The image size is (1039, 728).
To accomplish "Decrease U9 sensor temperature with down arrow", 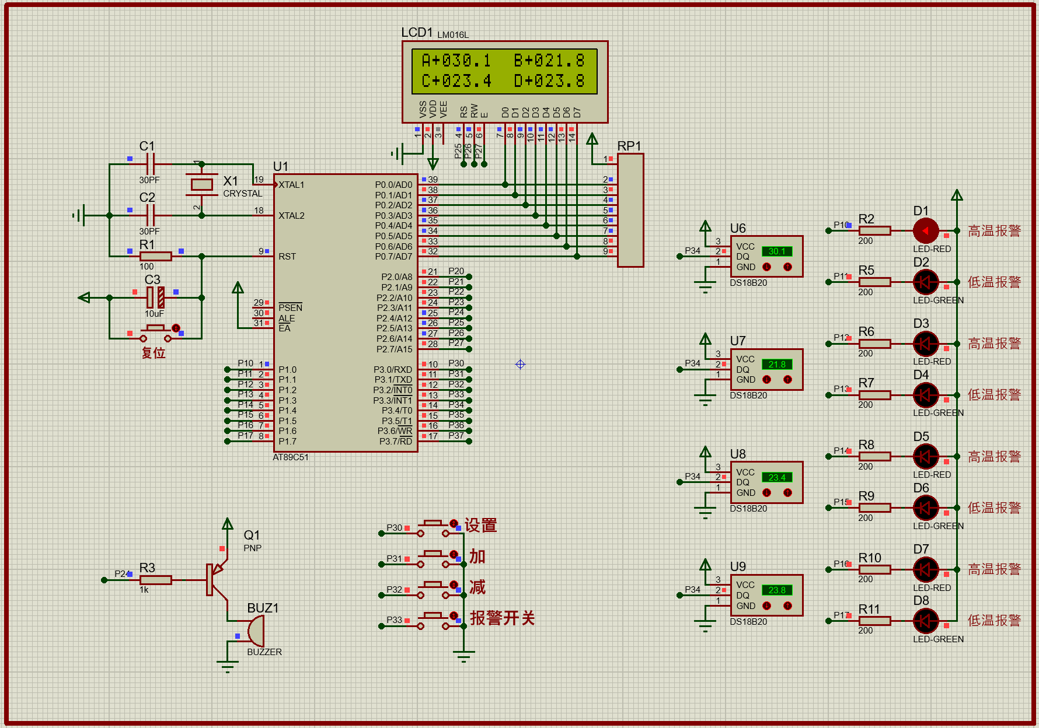I will coord(767,606).
